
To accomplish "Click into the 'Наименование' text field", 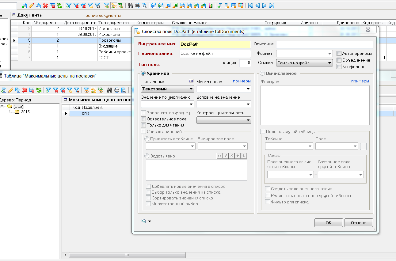I will pyautogui.click(x=215, y=53).
